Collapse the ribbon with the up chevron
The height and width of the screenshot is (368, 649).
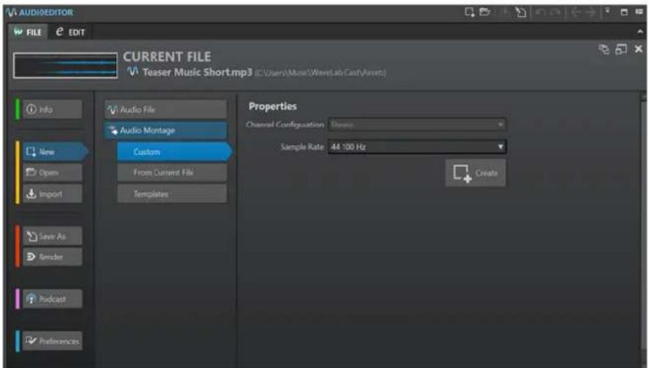coord(640,32)
